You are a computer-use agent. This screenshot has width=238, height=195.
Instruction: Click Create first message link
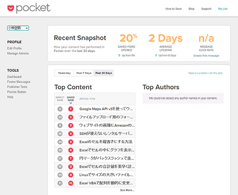206,56
